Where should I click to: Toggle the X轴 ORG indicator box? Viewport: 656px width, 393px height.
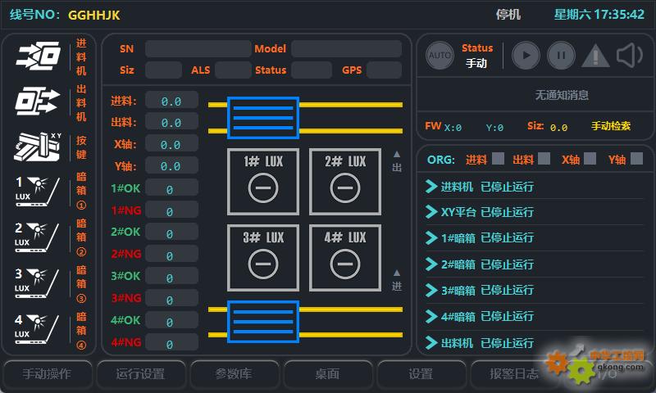(x=590, y=159)
